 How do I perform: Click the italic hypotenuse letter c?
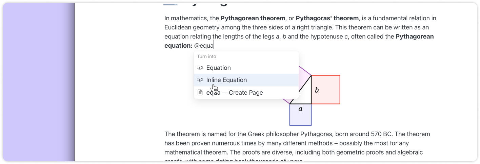[346, 37]
